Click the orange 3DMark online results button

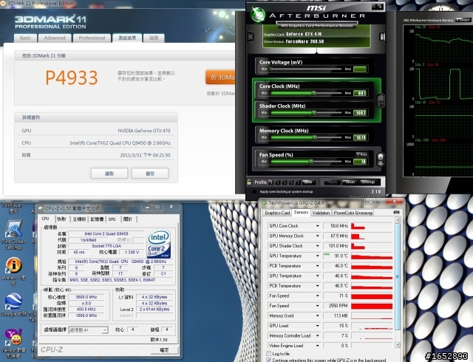tap(220, 78)
